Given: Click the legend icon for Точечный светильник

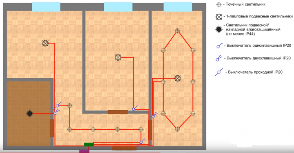Looking at the screenshot, I should coord(219,4).
